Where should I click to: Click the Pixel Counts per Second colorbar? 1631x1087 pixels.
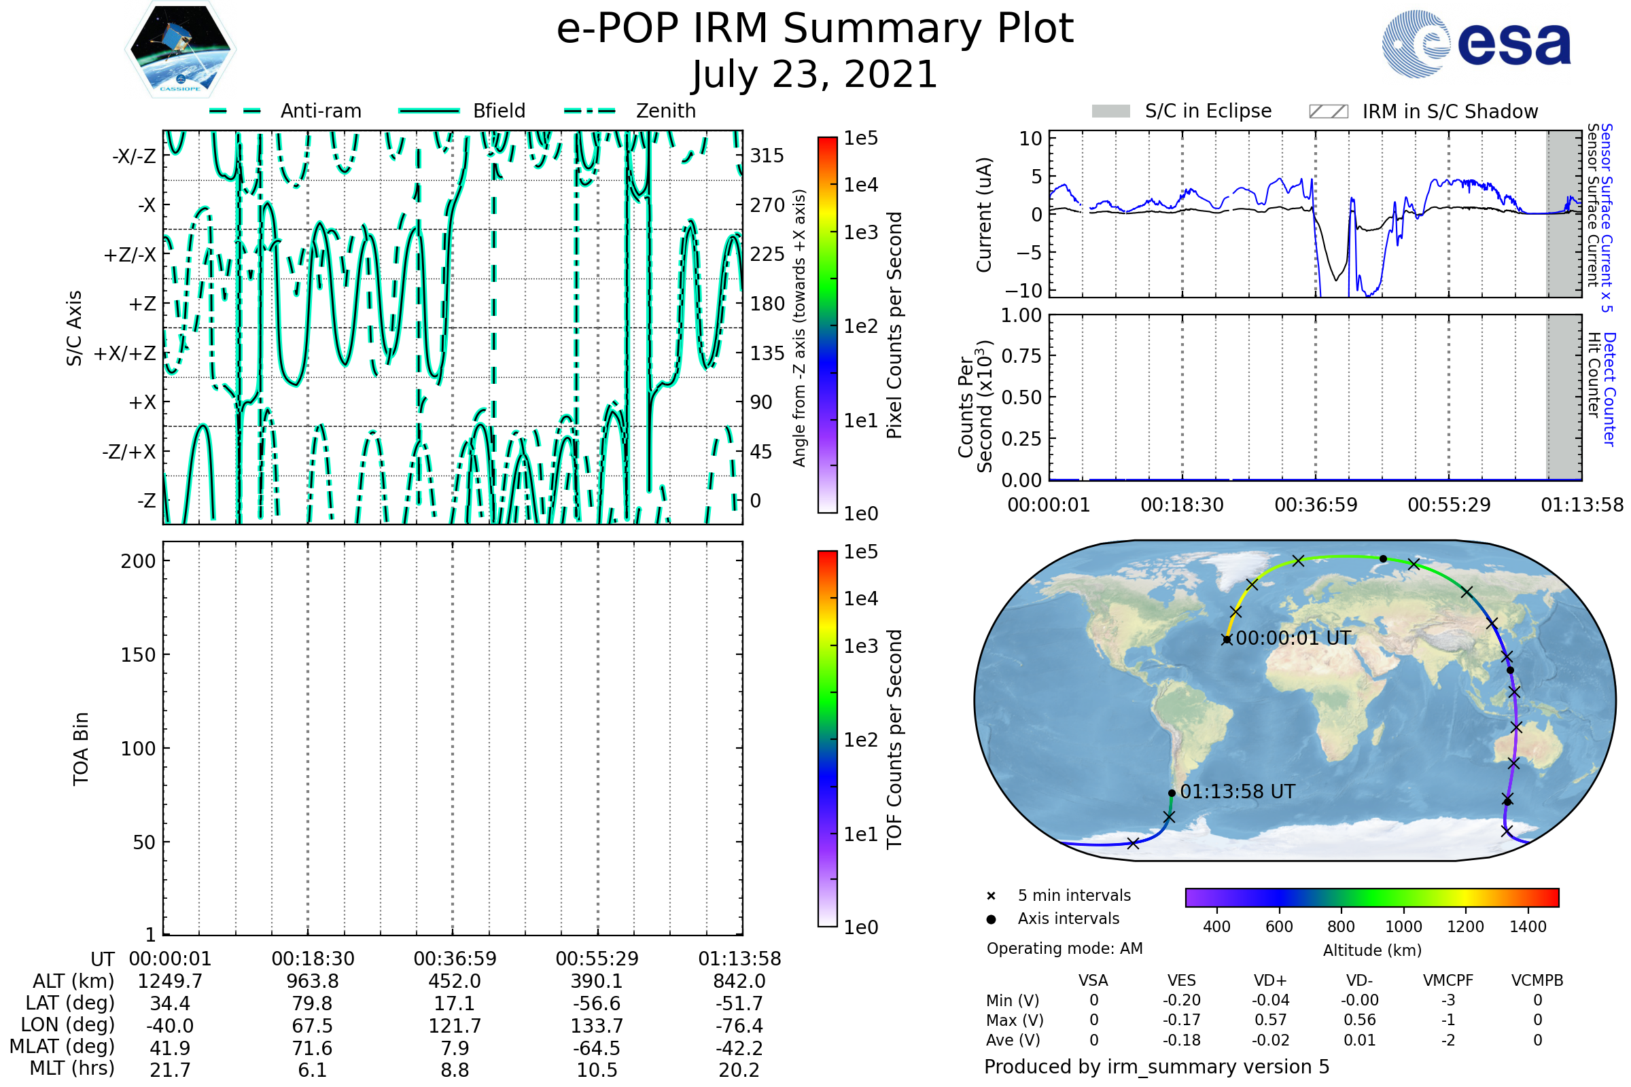click(827, 326)
